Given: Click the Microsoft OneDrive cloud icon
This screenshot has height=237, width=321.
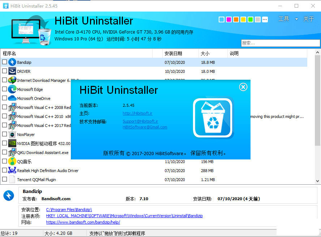Looking at the screenshot, I should (x=12, y=98).
